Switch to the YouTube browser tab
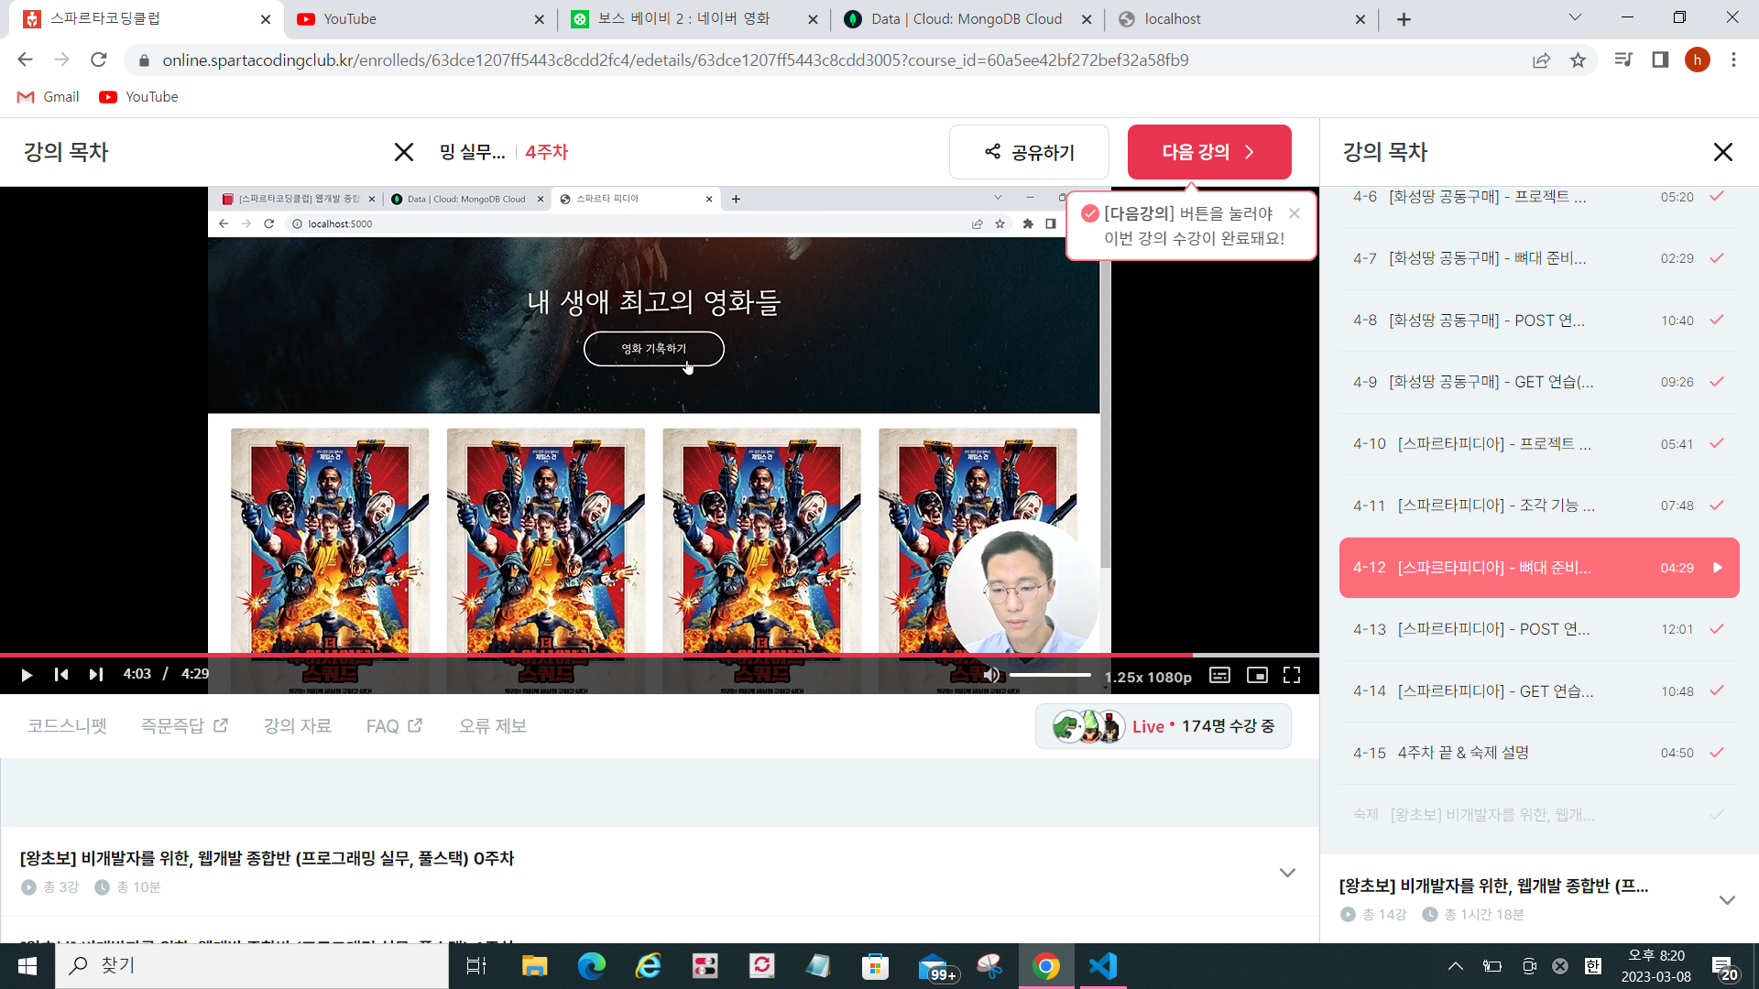Image resolution: width=1759 pixels, height=989 pixels. click(x=419, y=18)
